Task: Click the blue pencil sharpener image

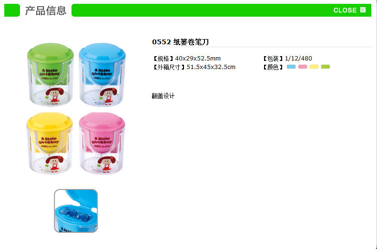Action: tap(102, 74)
